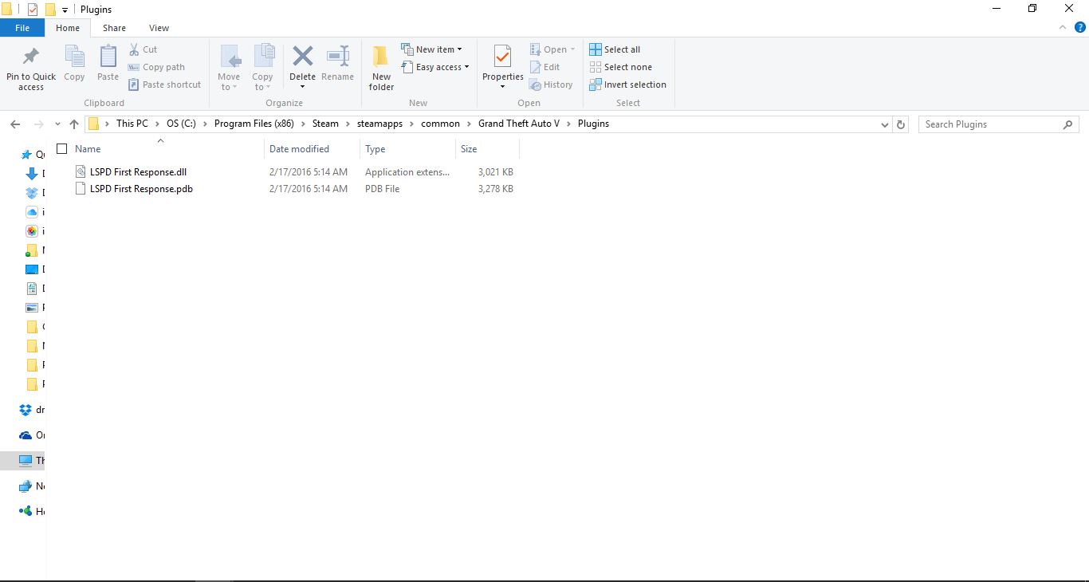Click the Cut scissors command
The height and width of the screenshot is (582, 1089).
click(143, 49)
